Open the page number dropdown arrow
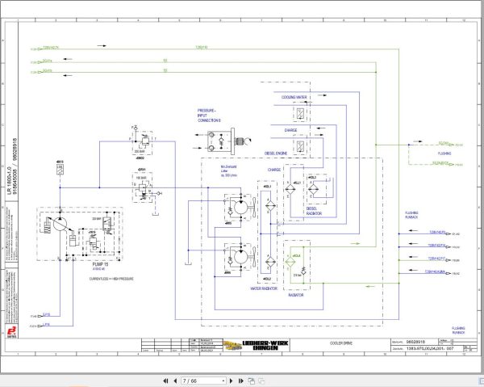The height and width of the screenshot is (387, 484). [x=223, y=381]
